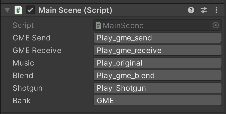Open the presets selector icon
Viewport: 226px width, 114px height.
pos(203,10)
